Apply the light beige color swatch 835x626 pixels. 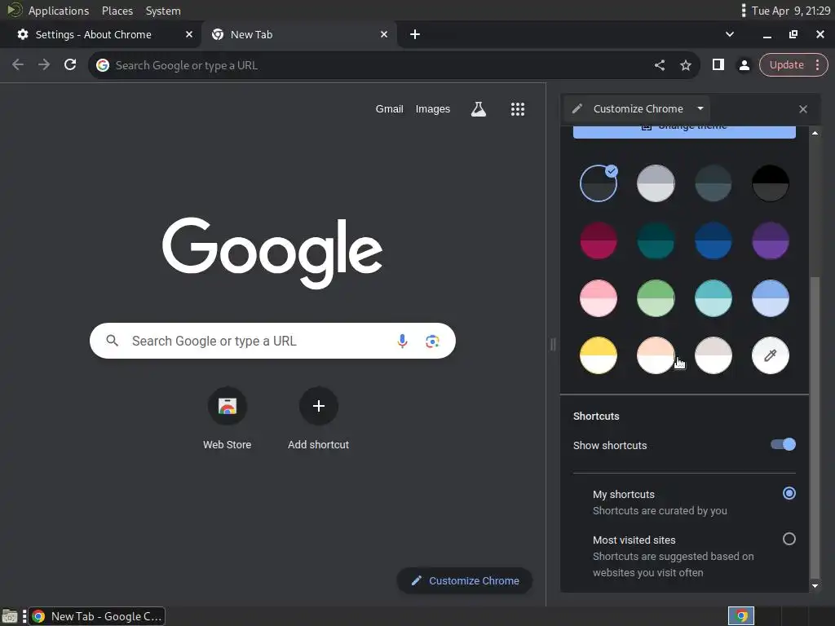click(713, 355)
